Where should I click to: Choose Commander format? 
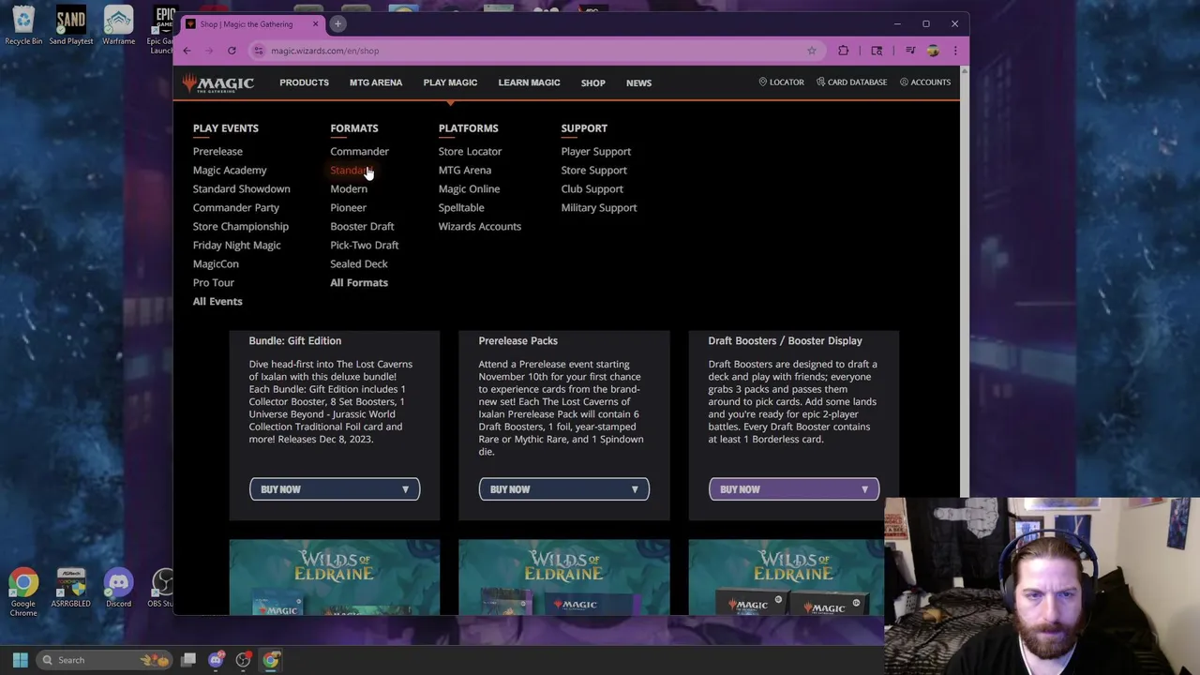click(x=359, y=151)
